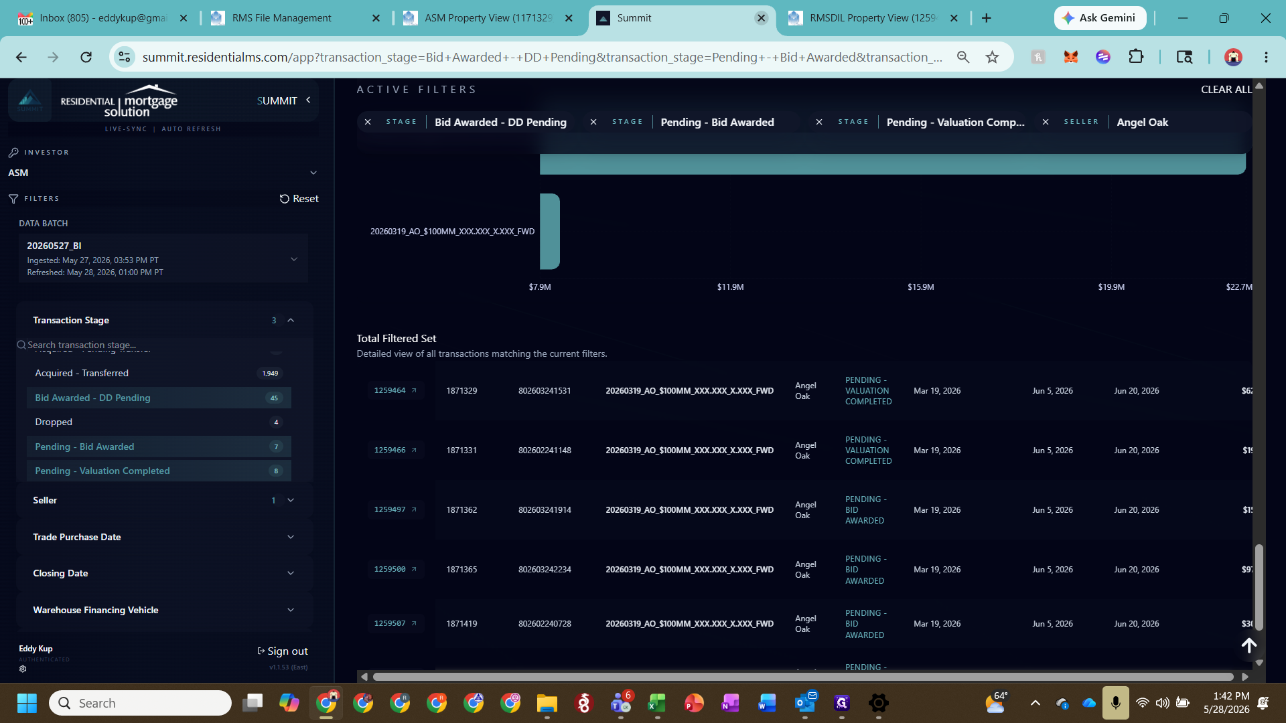Open the Chrome three-dot menu
Image resolution: width=1286 pixels, height=723 pixels.
click(x=1266, y=58)
